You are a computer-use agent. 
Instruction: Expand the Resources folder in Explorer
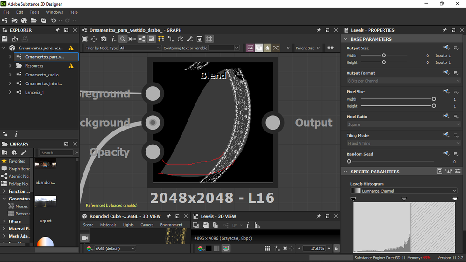pos(10,66)
